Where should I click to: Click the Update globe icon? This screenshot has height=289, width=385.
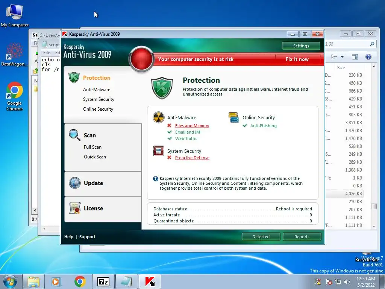pos(75,183)
